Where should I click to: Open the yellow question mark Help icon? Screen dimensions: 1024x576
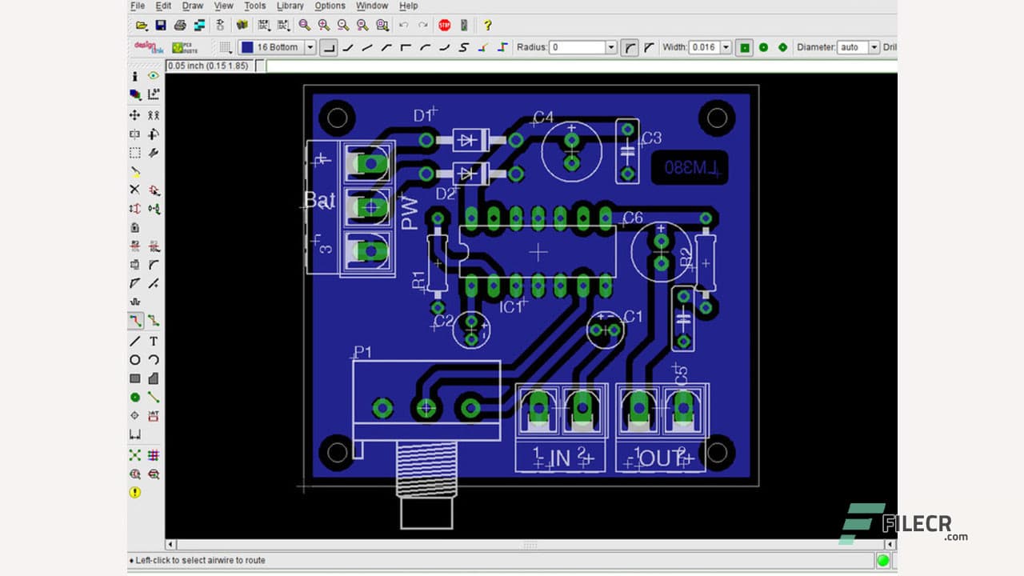[487, 26]
